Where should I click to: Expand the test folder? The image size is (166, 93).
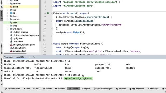tap(8, 22)
